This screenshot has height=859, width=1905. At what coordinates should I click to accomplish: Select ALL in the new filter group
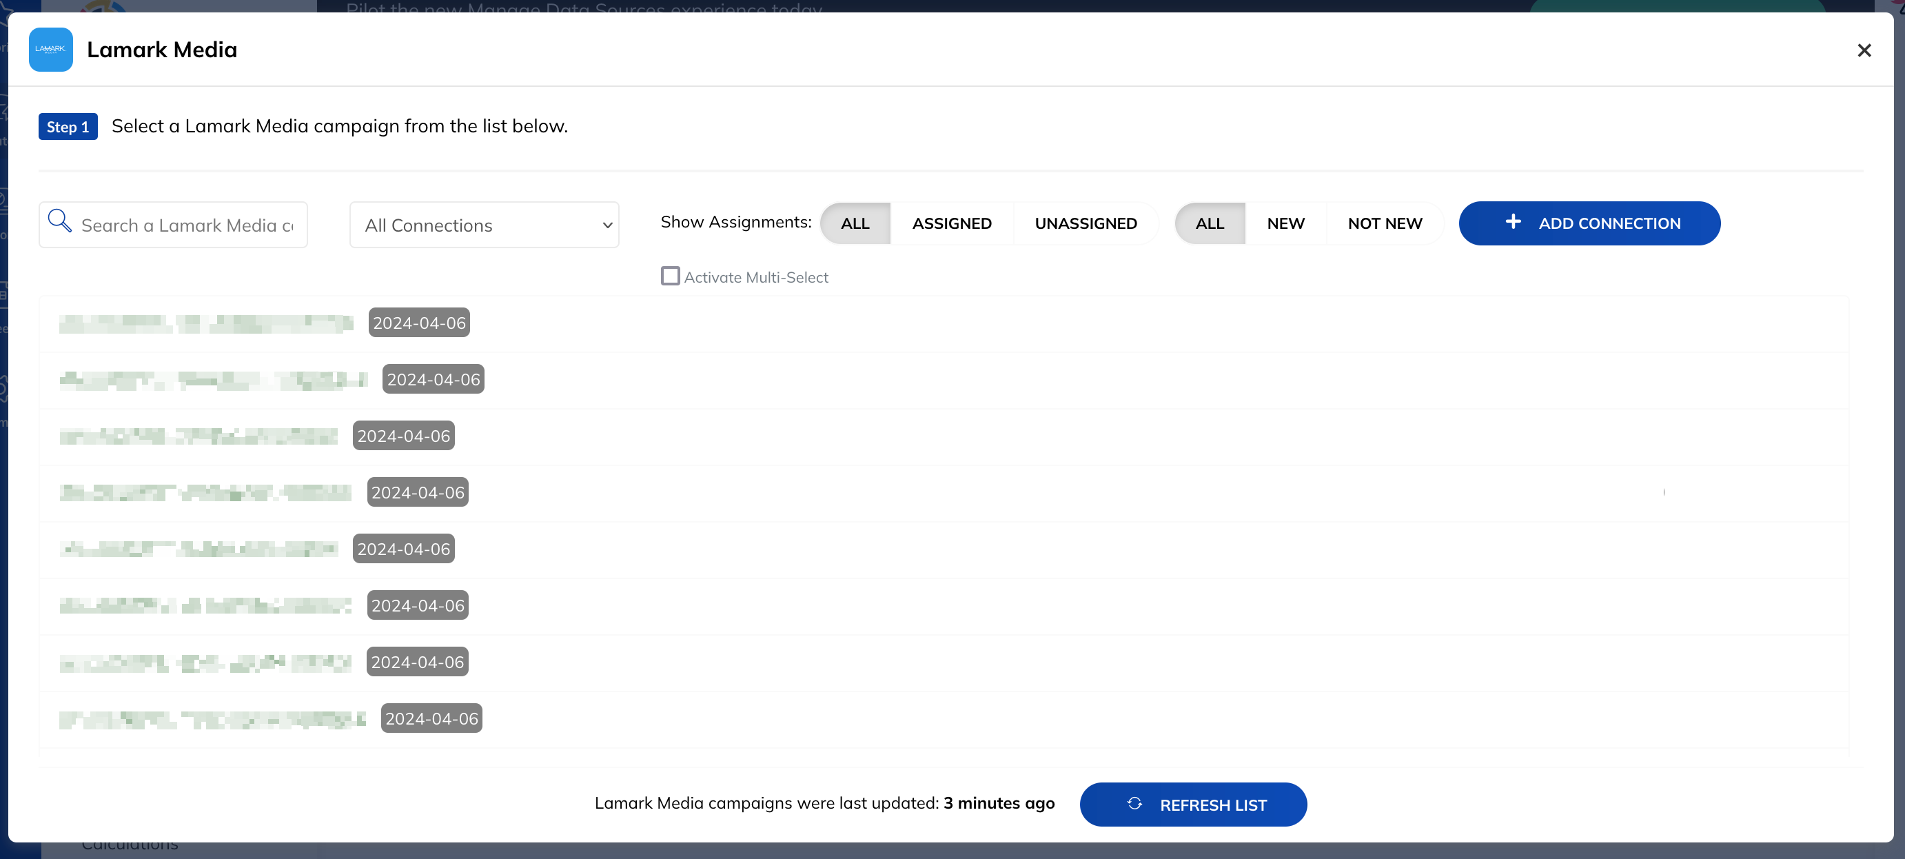click(1210, 223)
